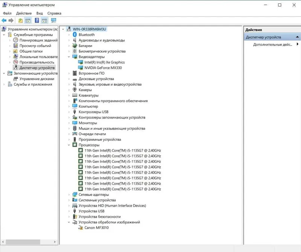Expand the Сетевые адаптеры category

coord(69,194)
